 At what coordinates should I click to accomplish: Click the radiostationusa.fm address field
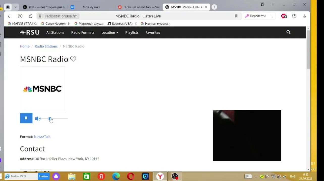pyautogui.click(x=61, y=16)
